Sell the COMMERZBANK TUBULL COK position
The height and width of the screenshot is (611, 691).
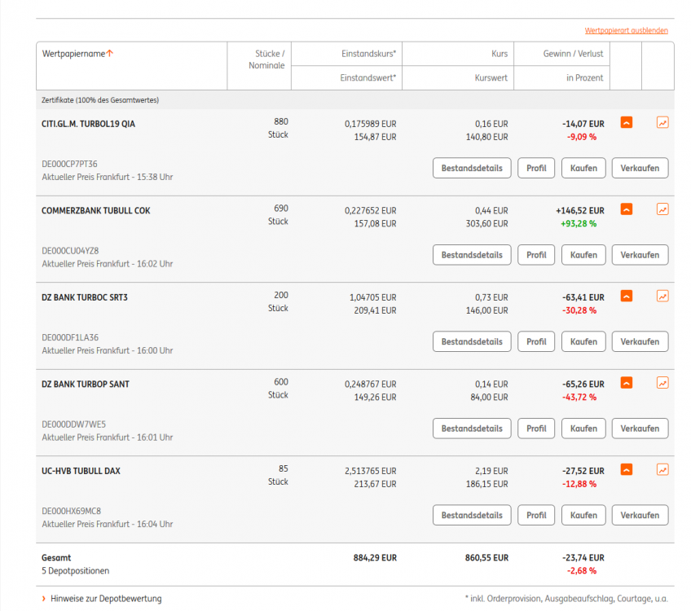point(640,255)
